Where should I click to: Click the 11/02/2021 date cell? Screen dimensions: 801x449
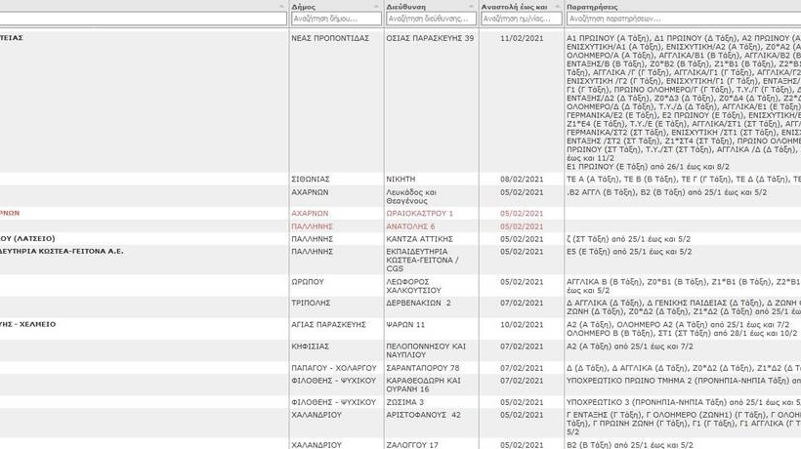point(521,38)
